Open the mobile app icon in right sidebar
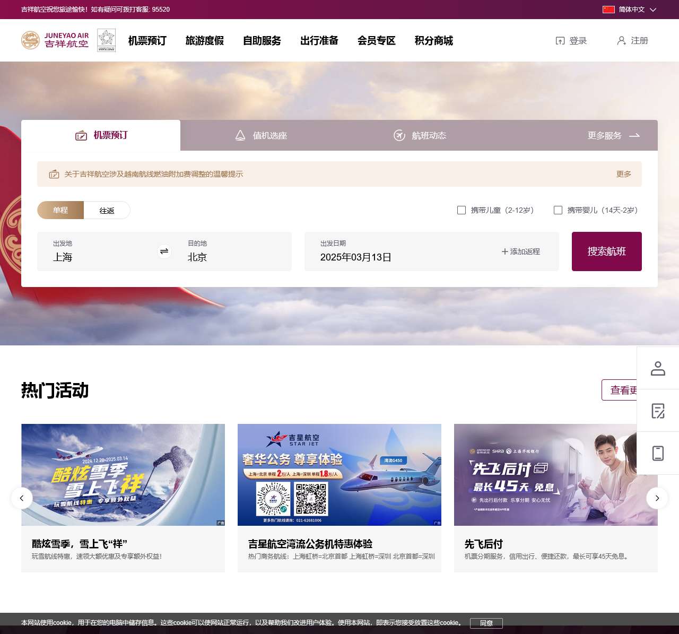 click(x=658, y=453)
